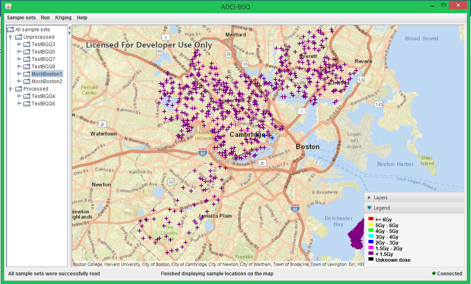Click the TestBGQ5 folder icon
The height and width of the screenshot is (284, 471).
point(27,51)
